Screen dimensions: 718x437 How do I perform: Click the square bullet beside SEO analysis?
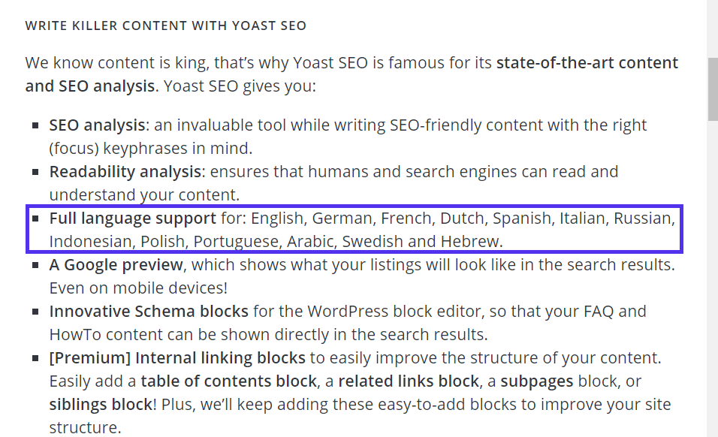coord(36,125)
